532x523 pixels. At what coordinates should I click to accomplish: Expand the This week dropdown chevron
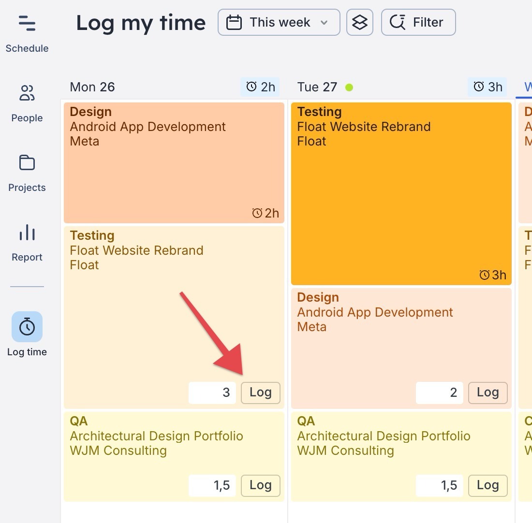[324, 23]
